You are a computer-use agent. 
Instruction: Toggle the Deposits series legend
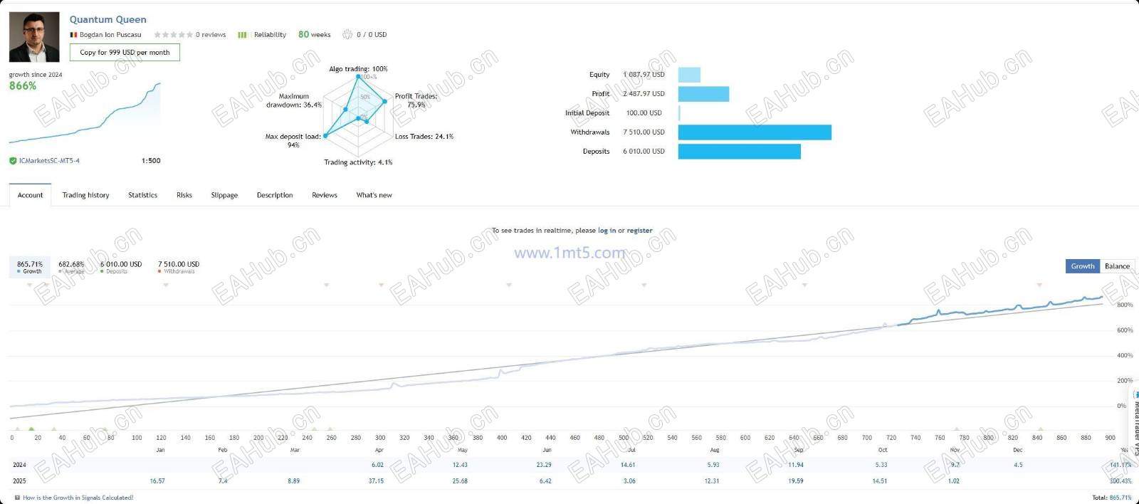(121, 267)
